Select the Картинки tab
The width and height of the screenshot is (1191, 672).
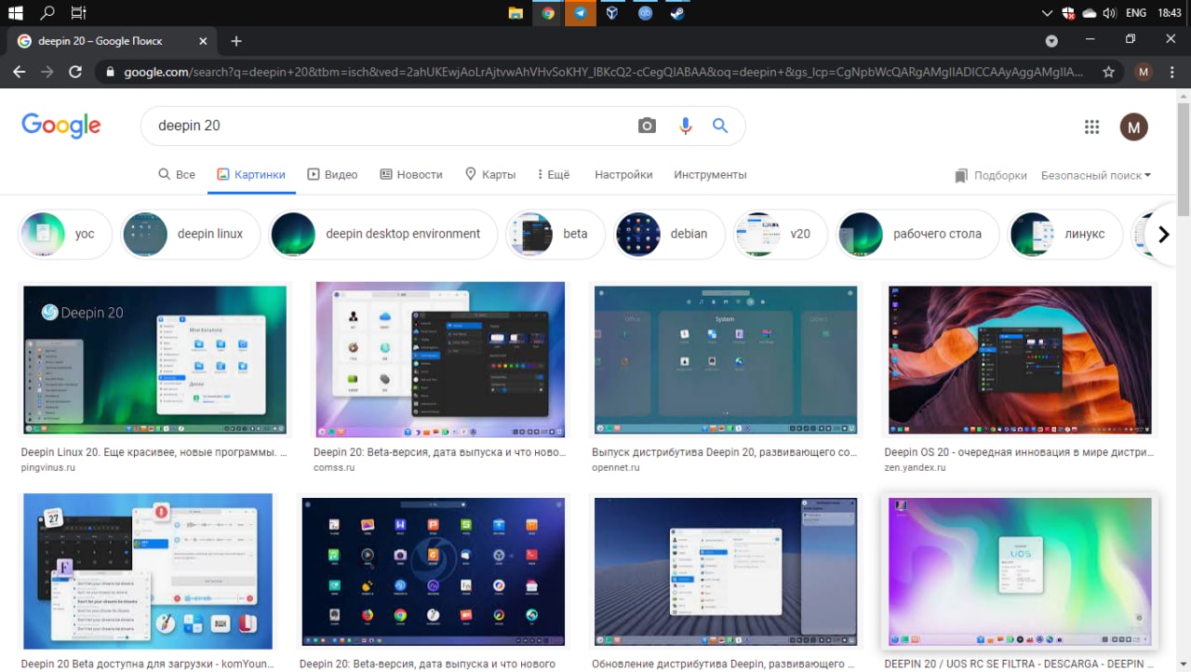[x=251, y=174]
